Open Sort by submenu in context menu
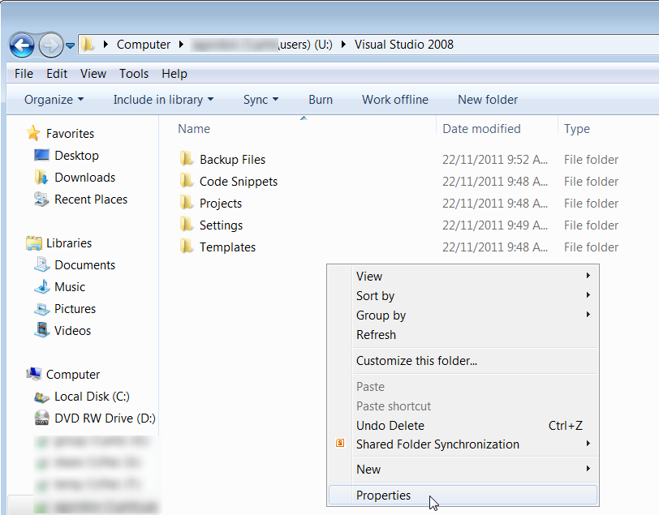This screenshot has height=515, width=659. click(x=463, y=296)
